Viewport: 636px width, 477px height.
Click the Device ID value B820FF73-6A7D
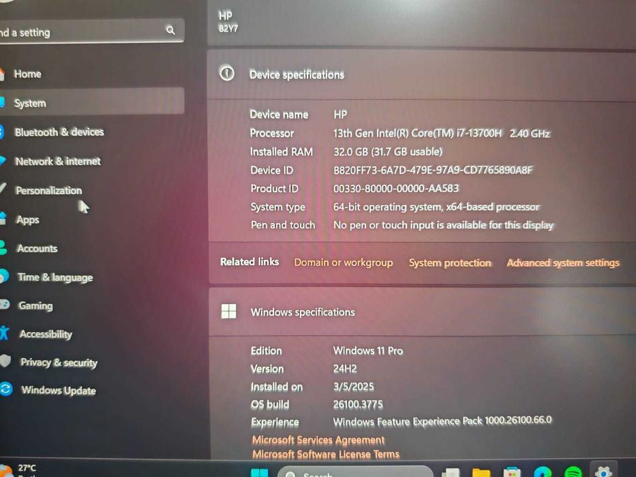click(433, 170)
